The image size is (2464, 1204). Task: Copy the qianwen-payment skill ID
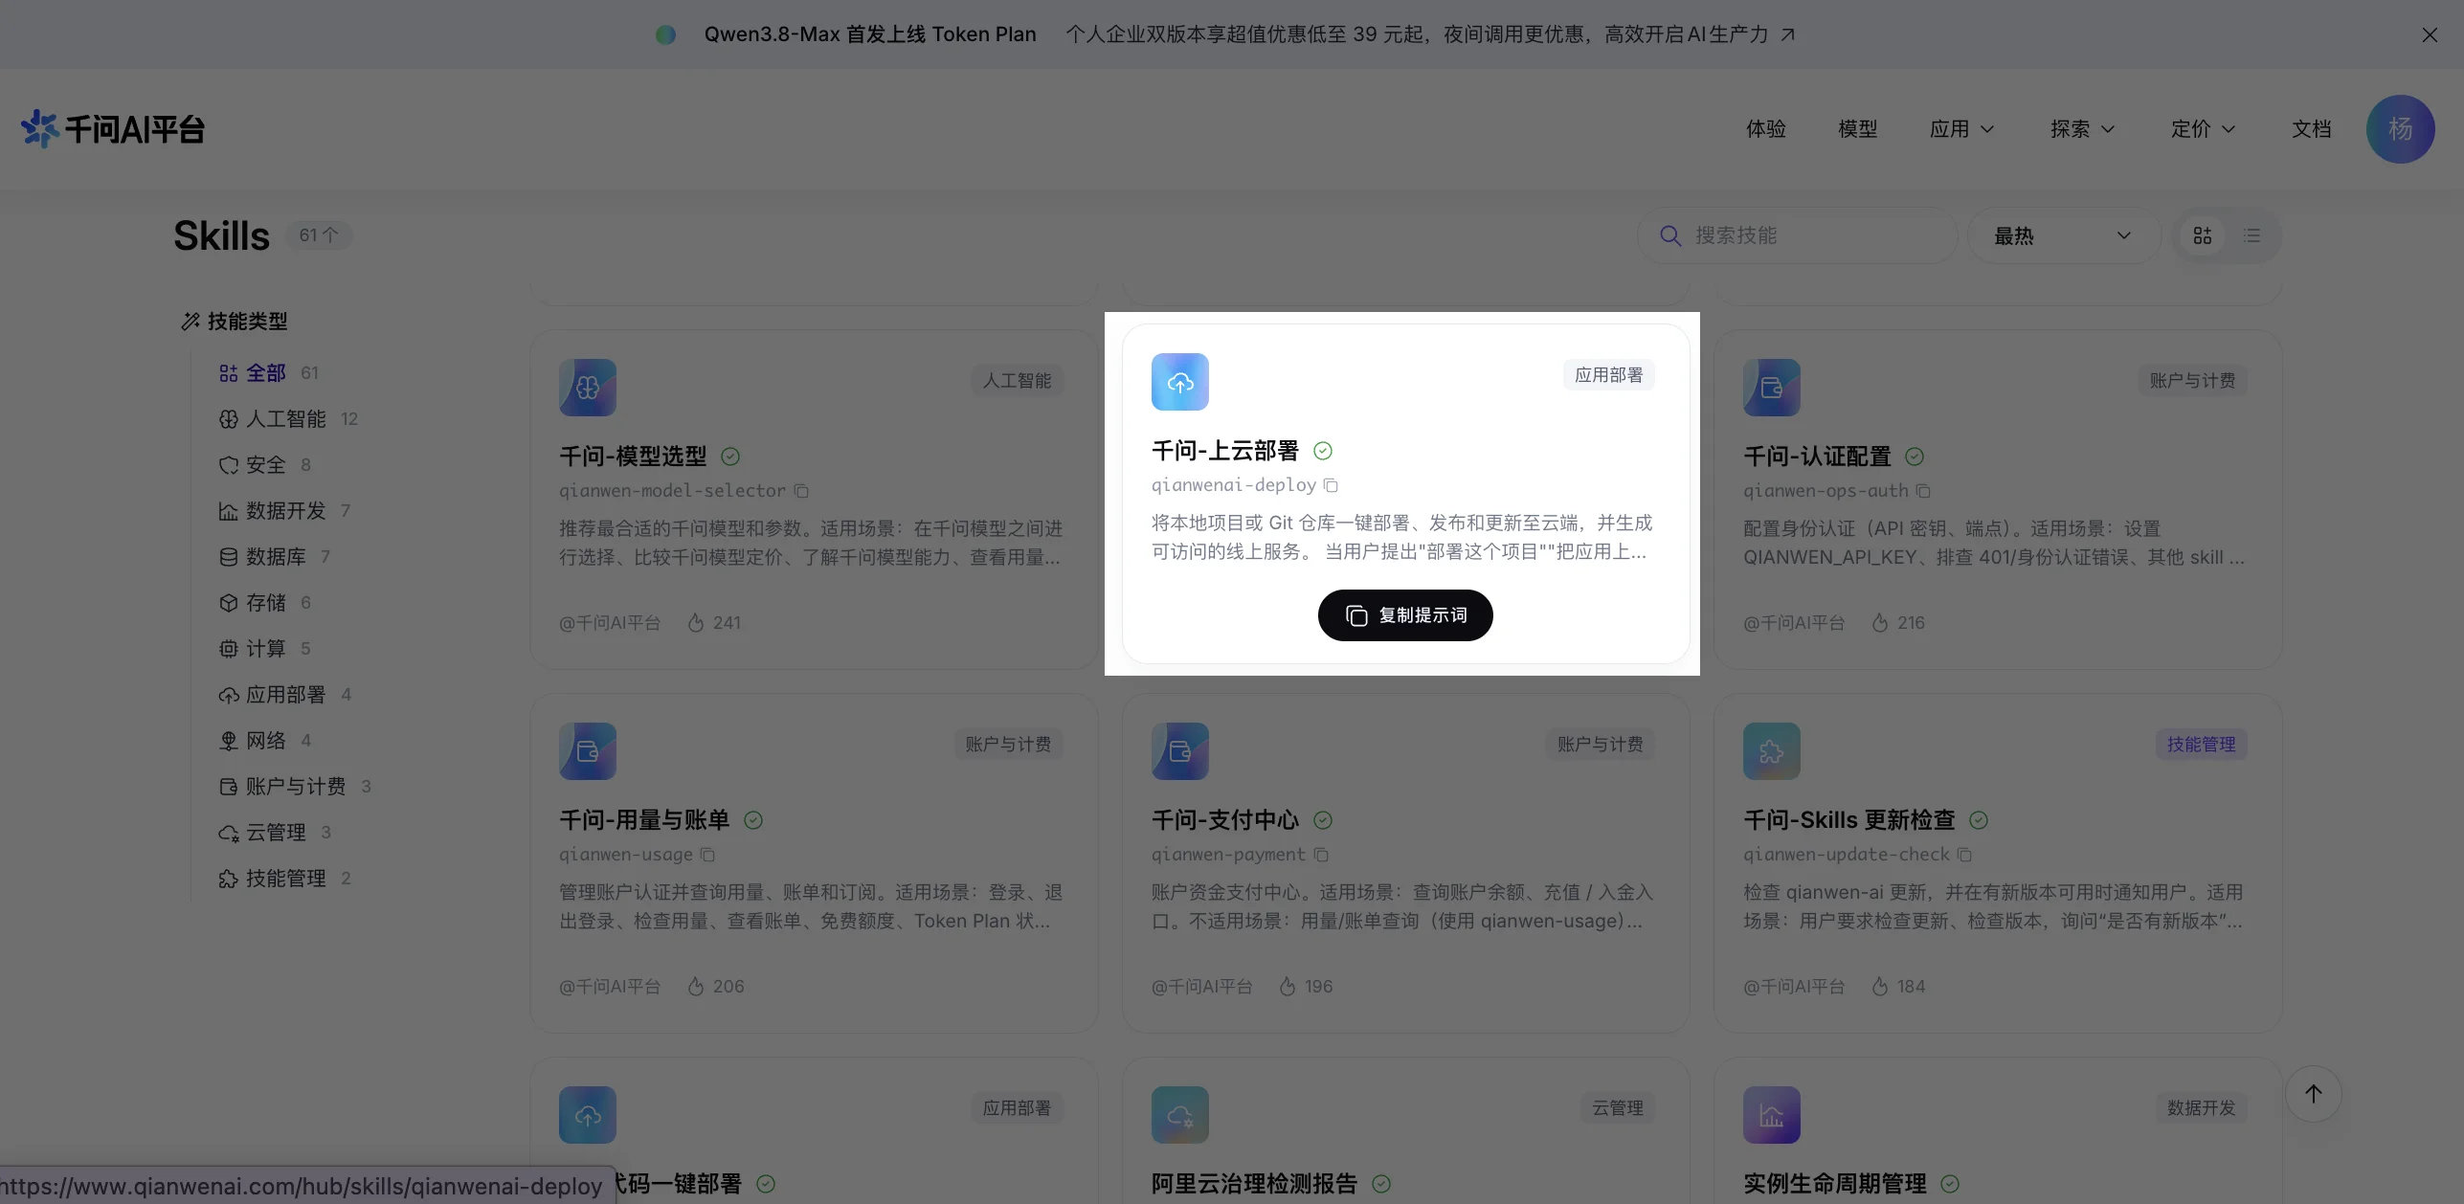click(1321, 855)
